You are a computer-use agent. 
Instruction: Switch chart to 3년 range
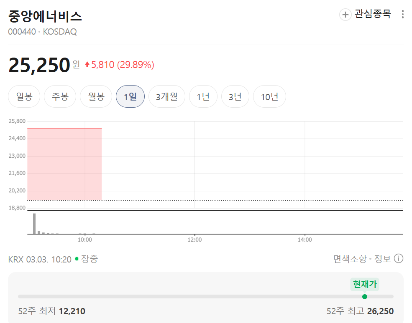[x=235, y=96]
